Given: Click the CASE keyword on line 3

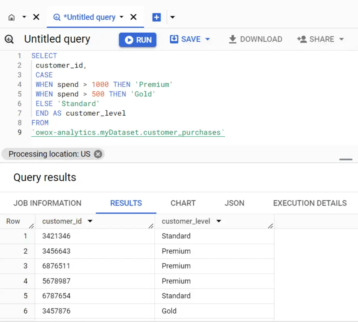Looking at the screenshot, I should click(x=44, y=75).
